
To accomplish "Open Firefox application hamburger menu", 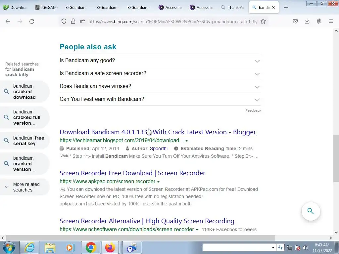I will [331, 21].
